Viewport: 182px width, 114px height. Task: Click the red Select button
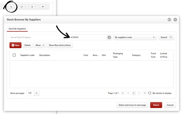tap(156, 105)
